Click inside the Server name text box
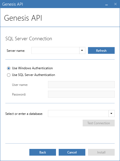120x161 pixels. pyautogui.click(x=55, y=50)
